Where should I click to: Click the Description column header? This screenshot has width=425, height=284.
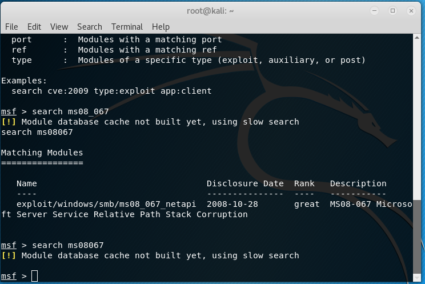pyautogui.click(x=358, y=184)
